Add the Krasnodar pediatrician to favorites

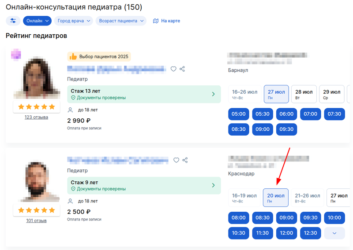coord(176,160)
